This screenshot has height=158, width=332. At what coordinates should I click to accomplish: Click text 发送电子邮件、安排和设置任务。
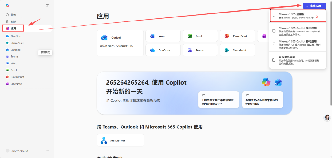[117, 46]
